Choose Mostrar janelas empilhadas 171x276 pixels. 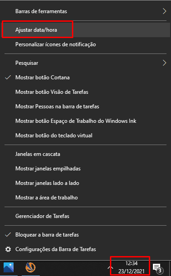click(85, 169)
